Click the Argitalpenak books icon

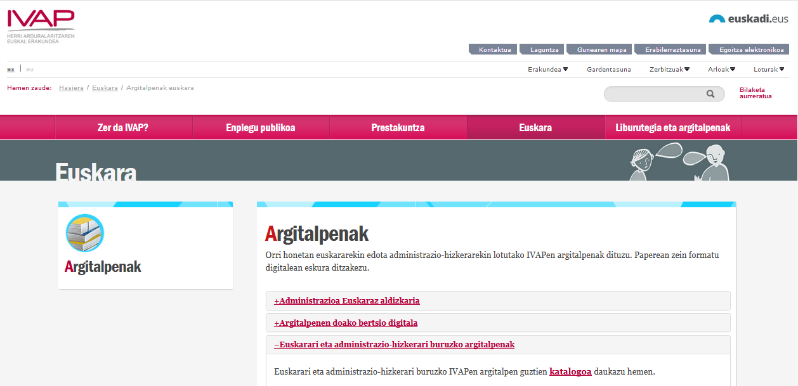pyautogui.click(x=85, y=233)
